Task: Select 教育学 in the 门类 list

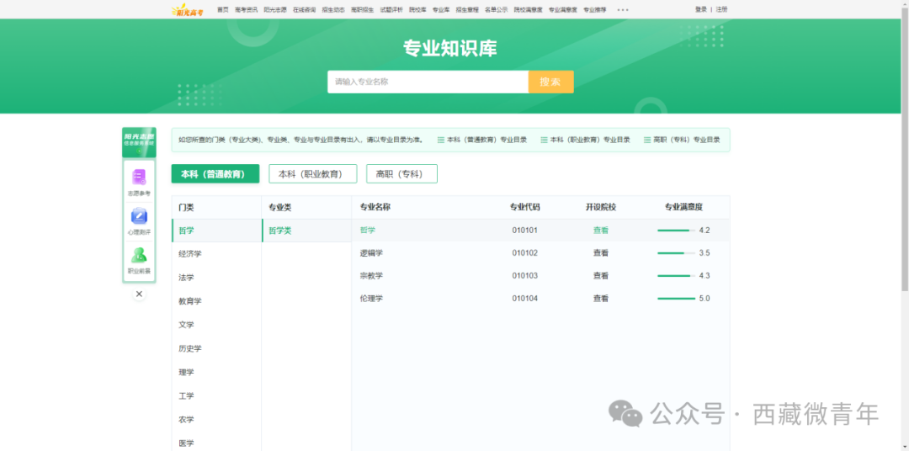Action: 217,301
